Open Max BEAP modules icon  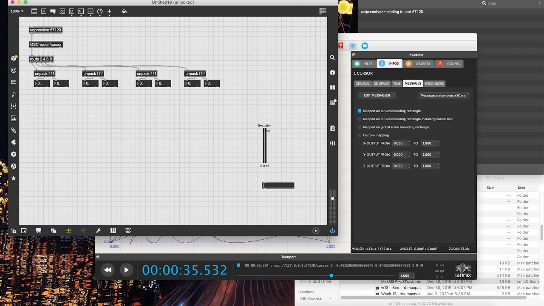[x=14, y=166]
